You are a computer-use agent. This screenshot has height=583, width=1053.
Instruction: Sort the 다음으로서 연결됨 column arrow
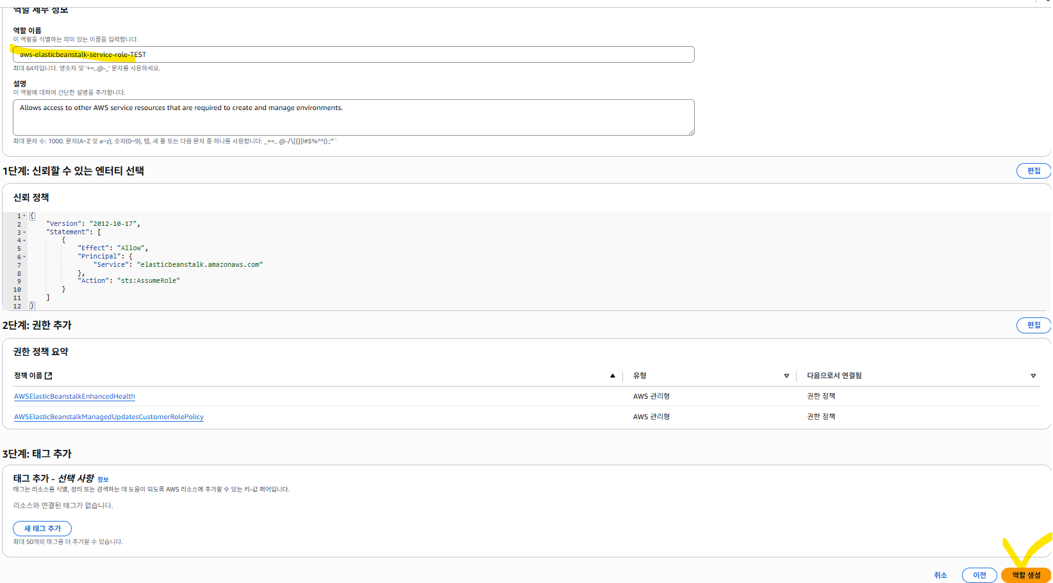click(x=1033, y=376)
